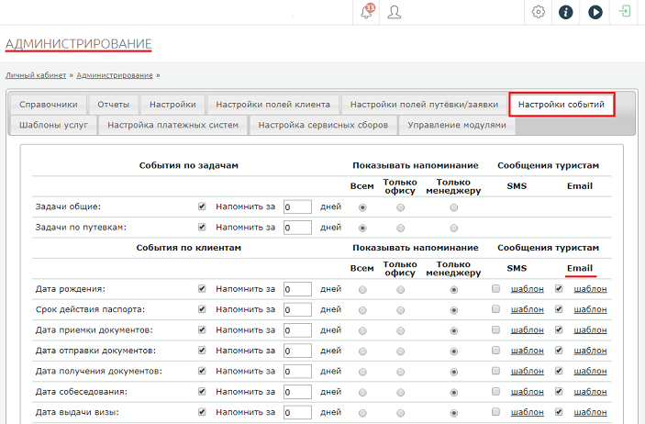
Task: Open the notifications bell icon
Action: point(366,12)
